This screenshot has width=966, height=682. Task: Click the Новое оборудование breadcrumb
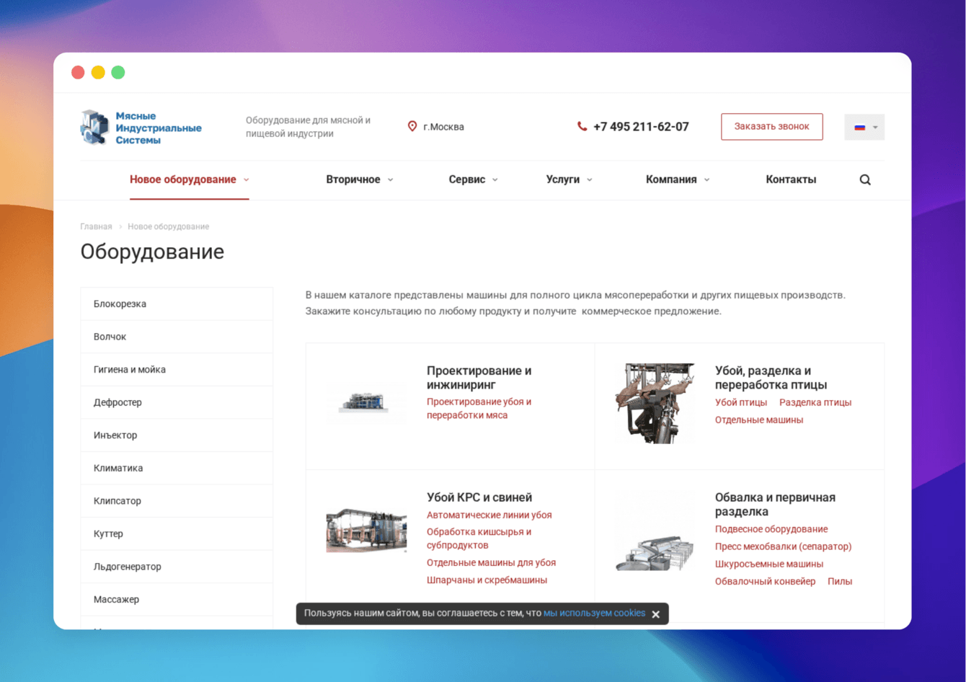169,226
